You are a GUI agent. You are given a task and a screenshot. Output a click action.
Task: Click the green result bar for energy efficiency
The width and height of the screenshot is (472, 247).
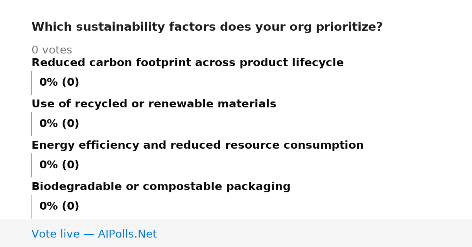(32, 165)
